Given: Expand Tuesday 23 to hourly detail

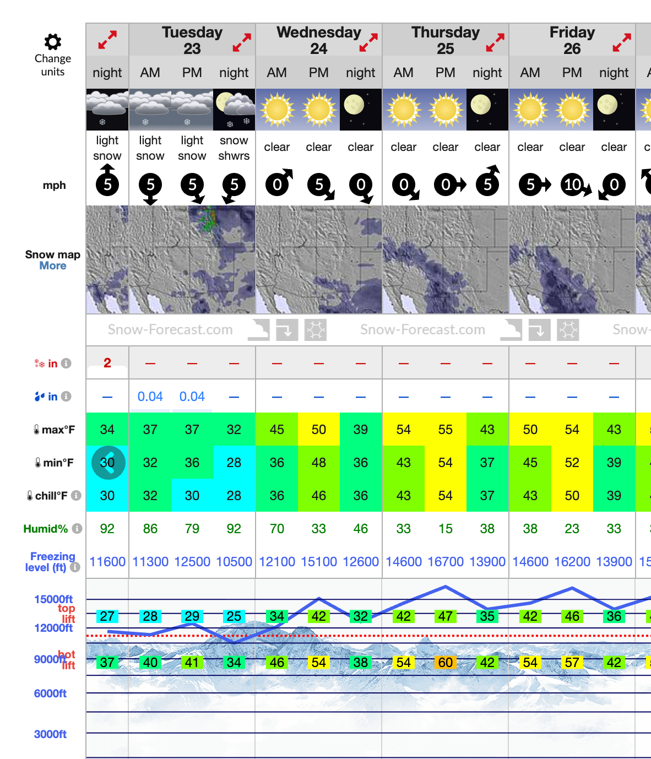Looking at the screenshot, I should click(242, 42).
